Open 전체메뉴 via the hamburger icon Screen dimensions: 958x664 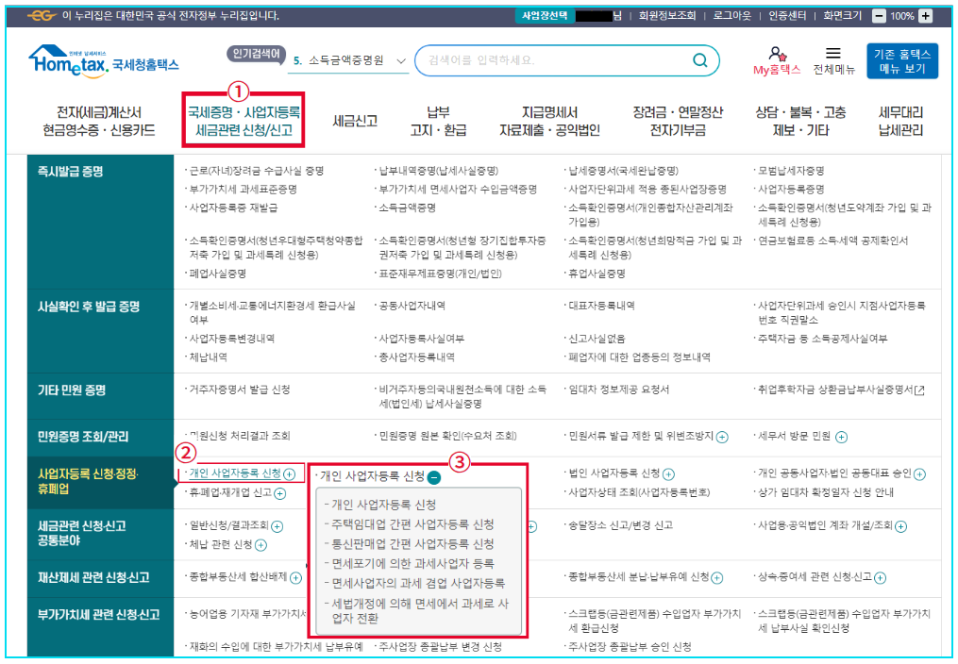tap(835, 55)
